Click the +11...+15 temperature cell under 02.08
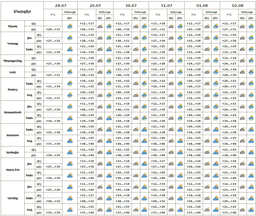This screenshot has width=256, height=216. click(229, 104)
